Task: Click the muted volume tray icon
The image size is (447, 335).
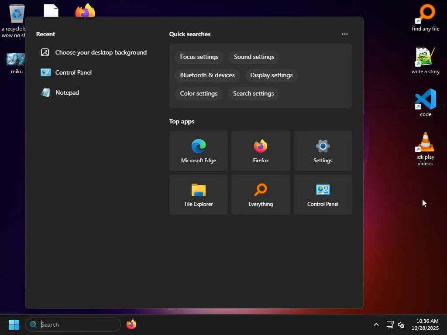Action: (401, 325)
